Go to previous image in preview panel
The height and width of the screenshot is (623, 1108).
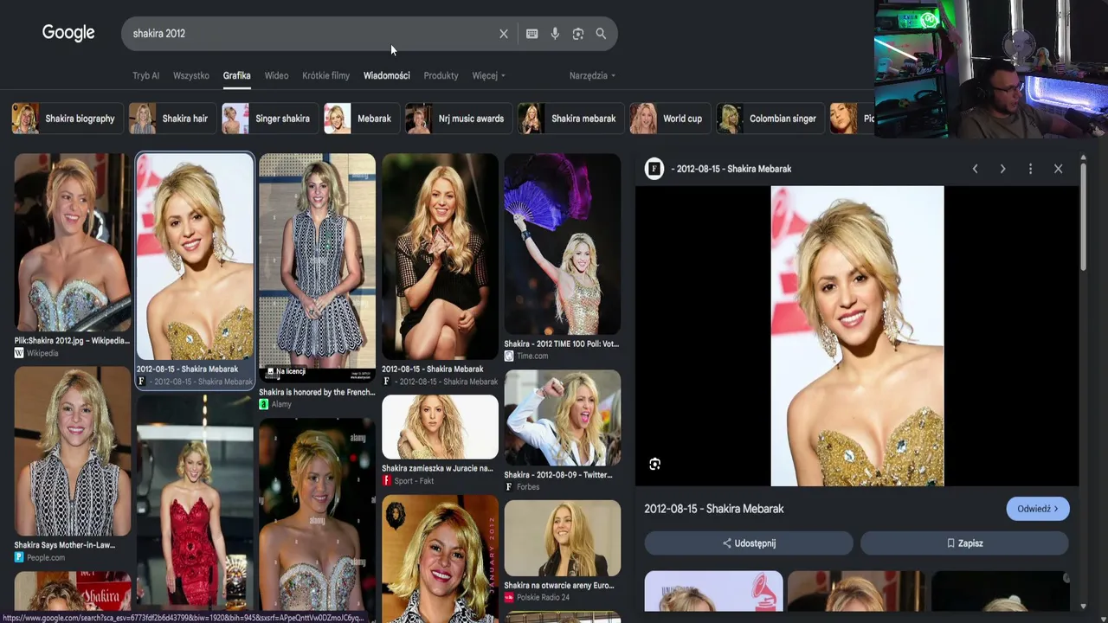[x=975, y=169]
